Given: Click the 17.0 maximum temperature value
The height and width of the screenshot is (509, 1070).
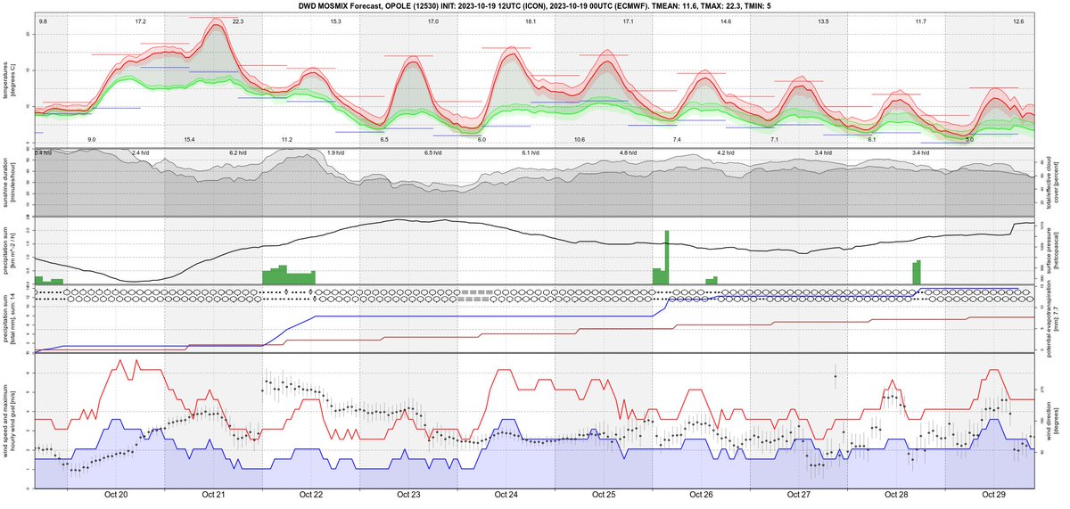Looking at the screenshot, I should (433, 21).
